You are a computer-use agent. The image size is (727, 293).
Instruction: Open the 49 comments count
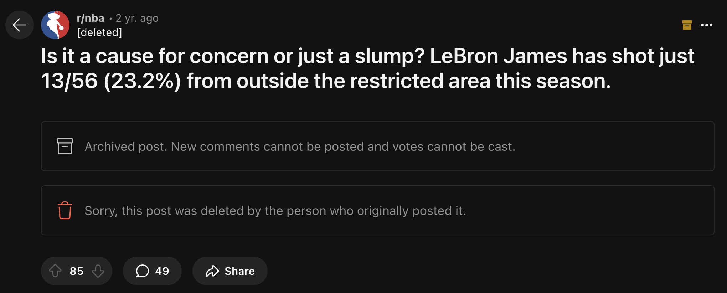coord(162,271)
